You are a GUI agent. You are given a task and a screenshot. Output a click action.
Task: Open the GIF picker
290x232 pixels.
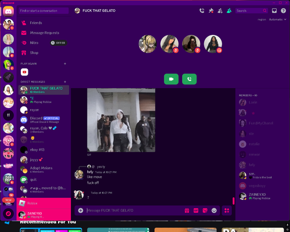pos(196,211)
